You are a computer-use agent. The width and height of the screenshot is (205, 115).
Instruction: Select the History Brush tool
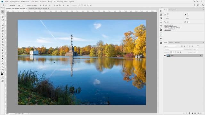pos(3,39)
